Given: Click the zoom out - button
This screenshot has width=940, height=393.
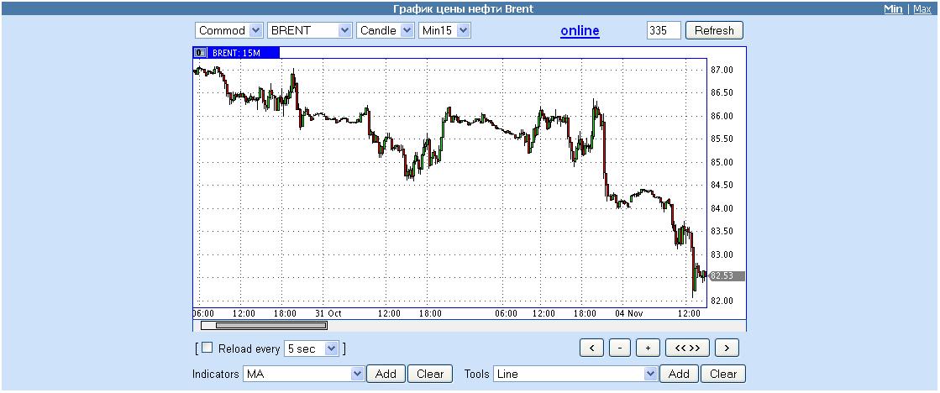Looking at the screenshot, I should click(x=620, y=348).
